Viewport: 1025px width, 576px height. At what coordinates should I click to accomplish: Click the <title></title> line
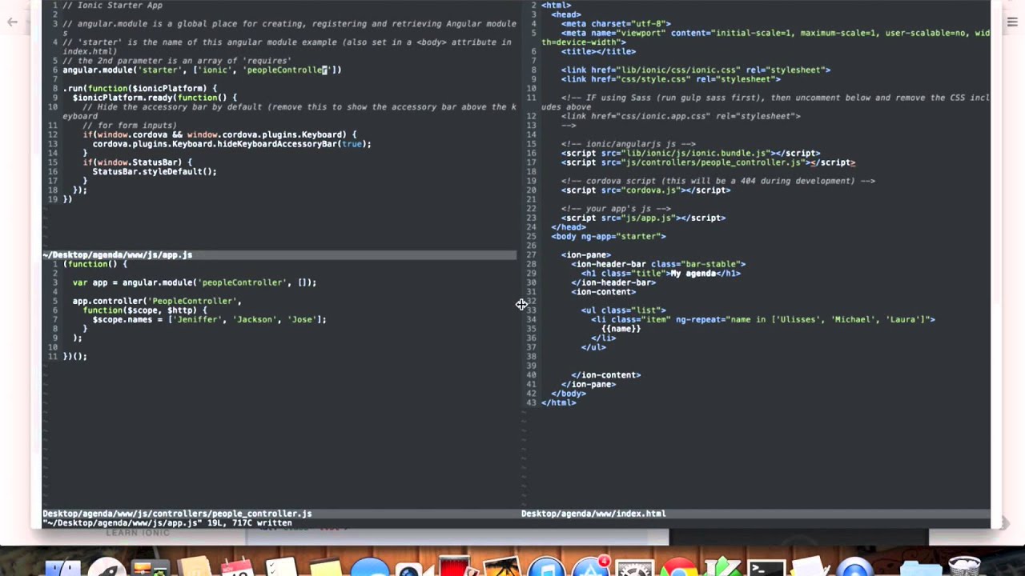click(x=598, y=51)
